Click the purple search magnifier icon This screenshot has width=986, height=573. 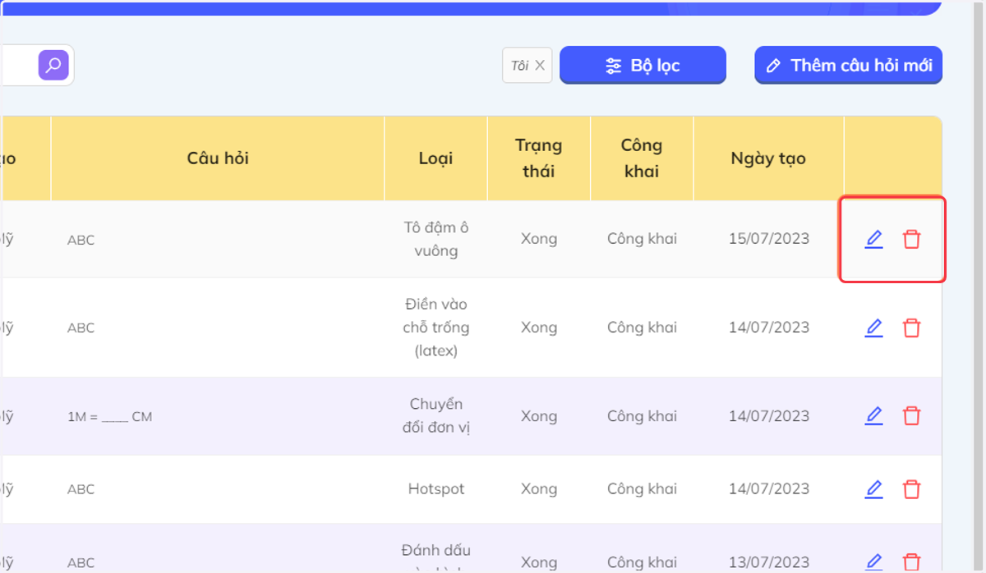[53, 65]
